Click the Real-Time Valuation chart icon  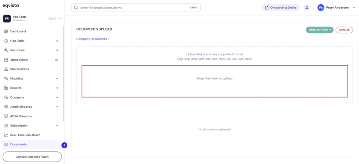[x=6, y=135]
